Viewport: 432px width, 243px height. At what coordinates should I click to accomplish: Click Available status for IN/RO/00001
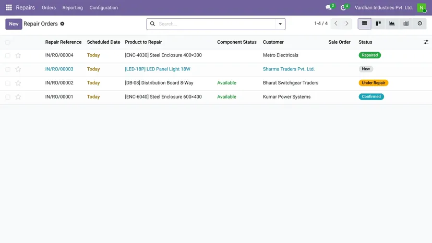tap(226, 96)
